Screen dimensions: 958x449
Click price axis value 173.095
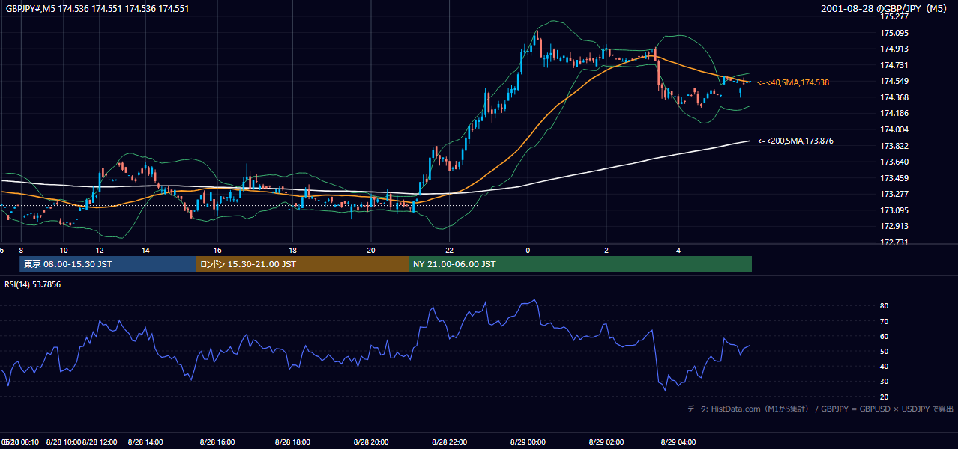[x=894, y=210]
